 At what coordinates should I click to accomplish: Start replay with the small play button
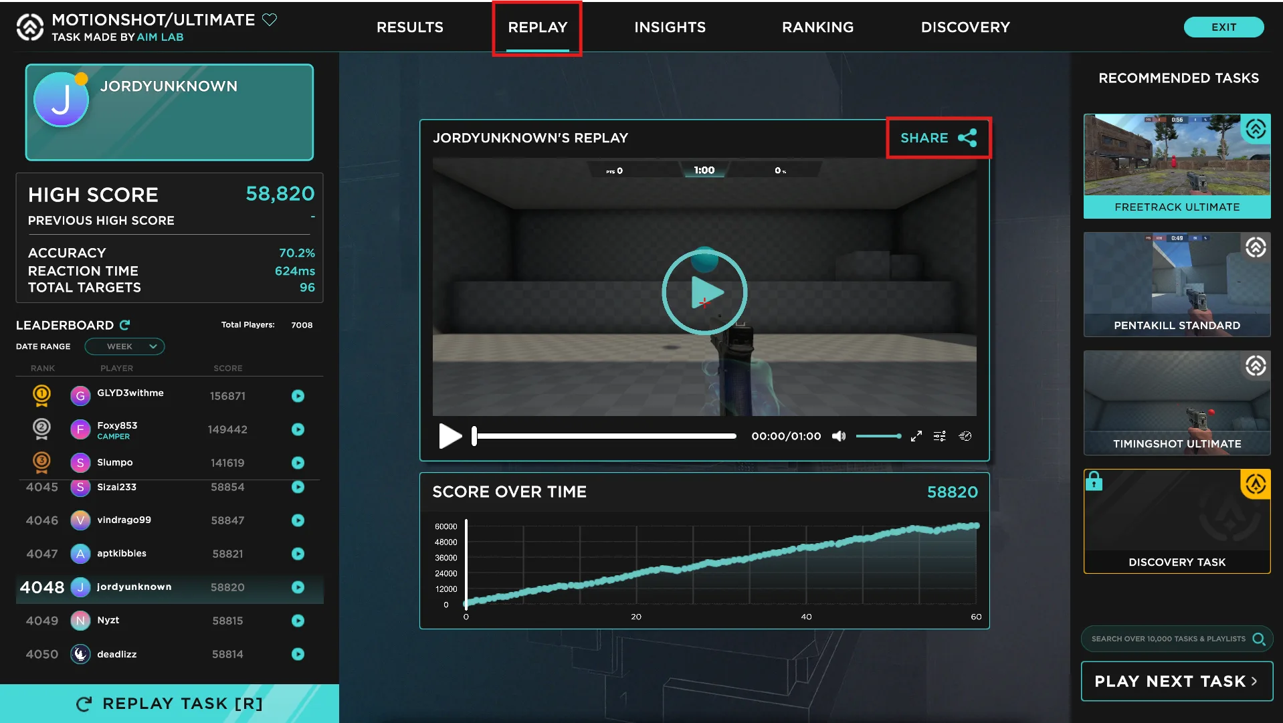point(450,436)
